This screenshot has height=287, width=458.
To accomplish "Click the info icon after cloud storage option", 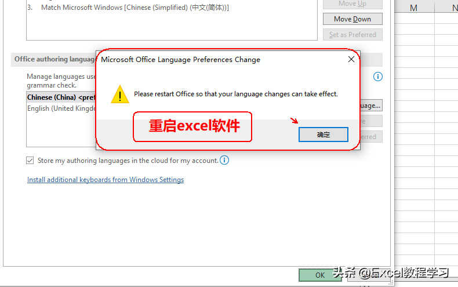I will click(x=224, y=160).
